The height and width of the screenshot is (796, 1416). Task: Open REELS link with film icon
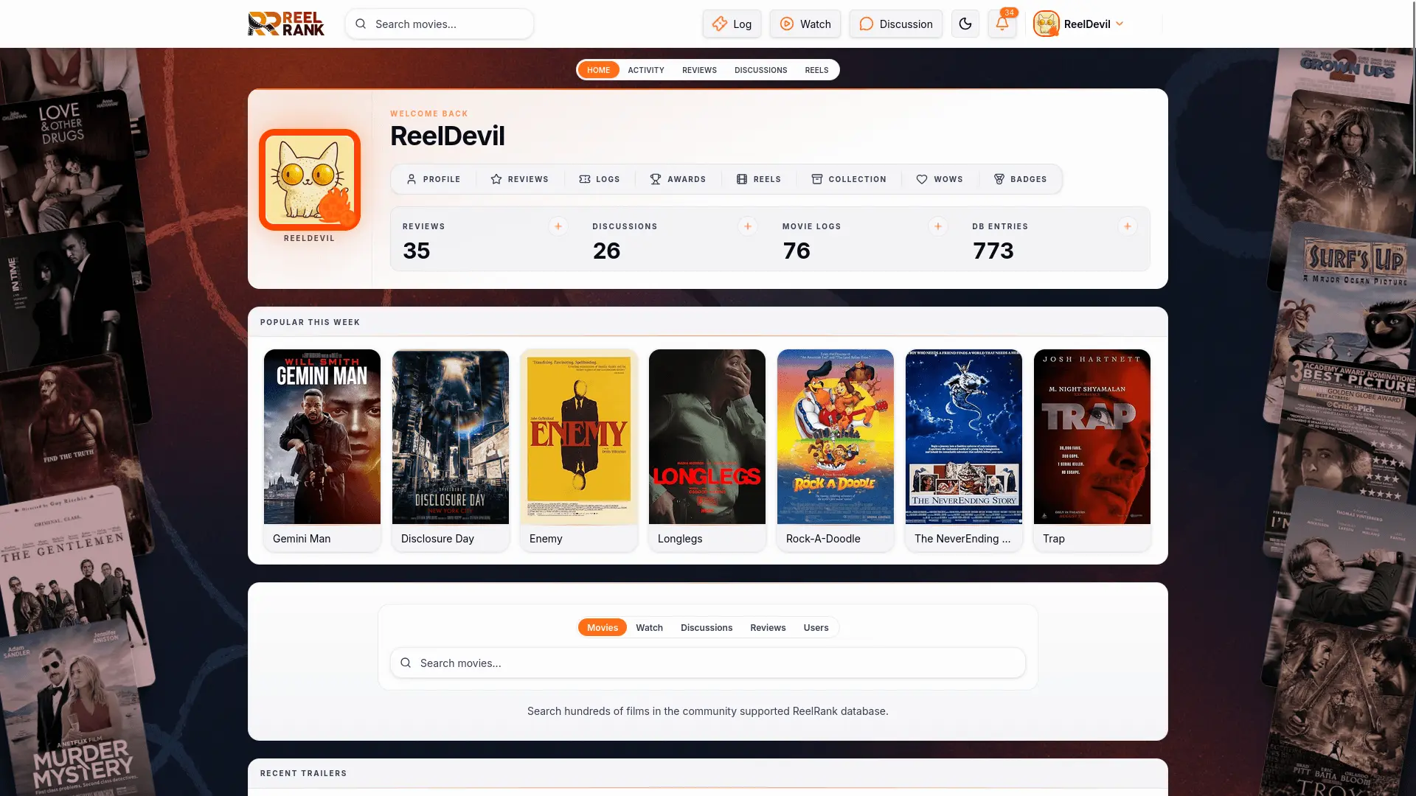[x=758, y=179]
